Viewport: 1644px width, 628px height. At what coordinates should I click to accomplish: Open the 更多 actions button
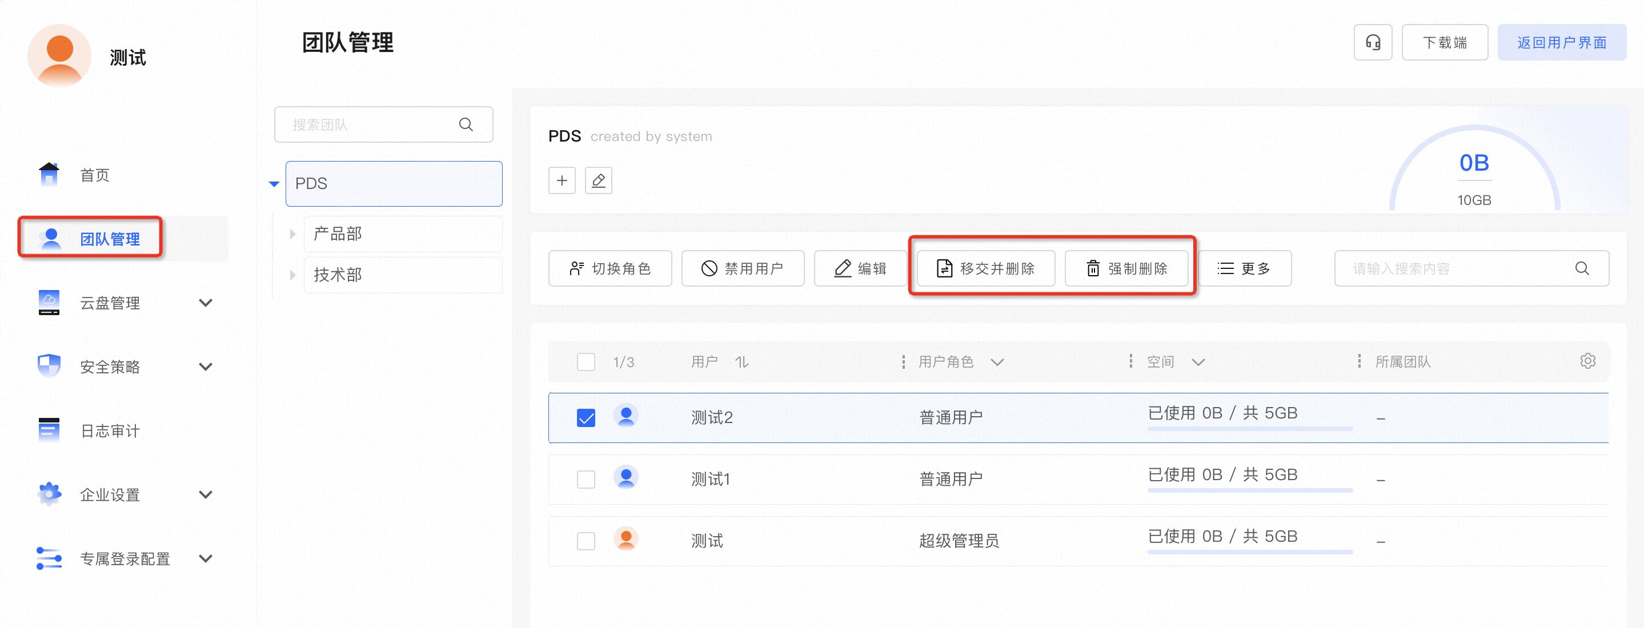tap(1245, 268)
